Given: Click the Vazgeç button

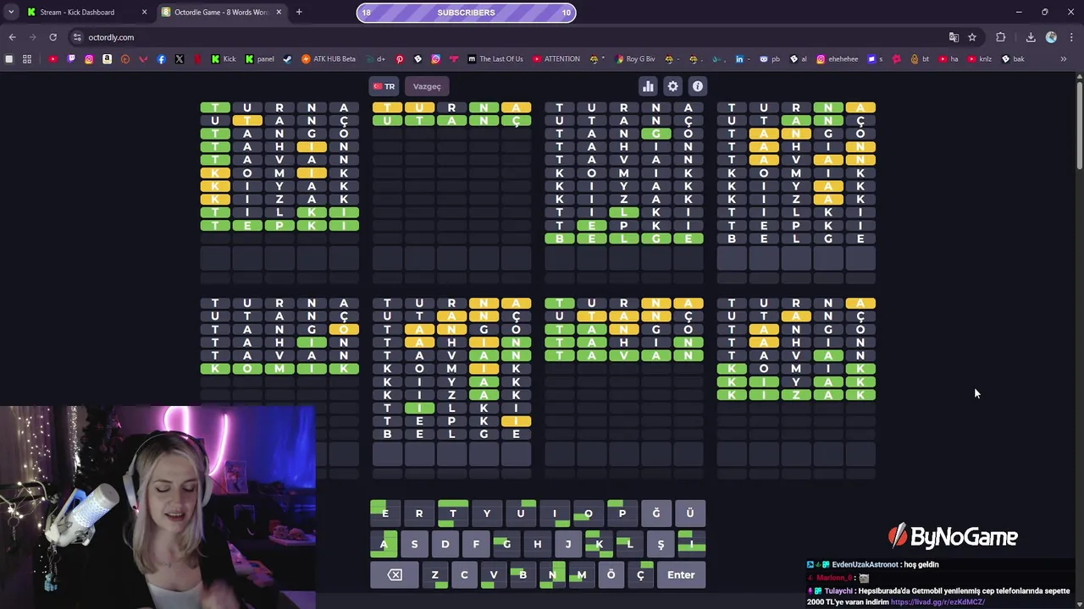Looking at the screenshot, I should tap(427, 86).
